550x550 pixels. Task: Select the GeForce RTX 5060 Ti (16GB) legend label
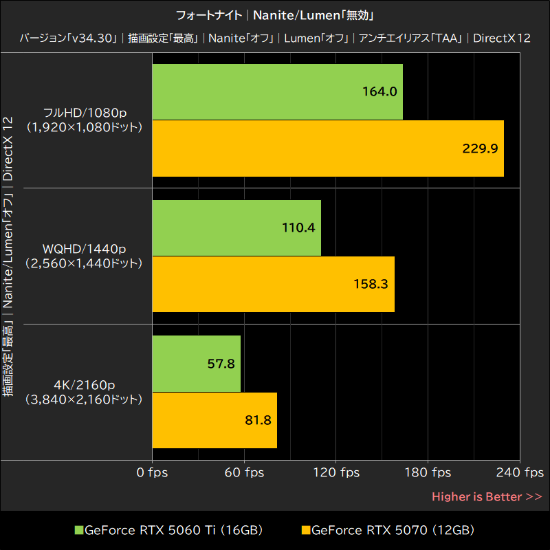pyautogui.click(x=174, y=530)
